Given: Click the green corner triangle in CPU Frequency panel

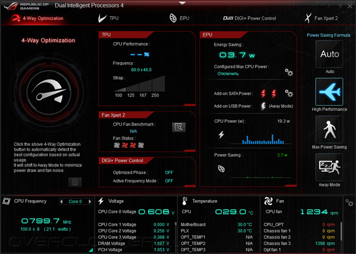Looking at the screenshot, I should click(91, 250).
